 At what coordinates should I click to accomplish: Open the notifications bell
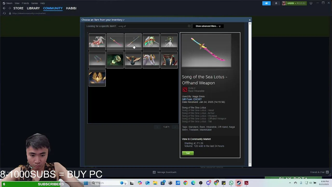pos(276,3)
